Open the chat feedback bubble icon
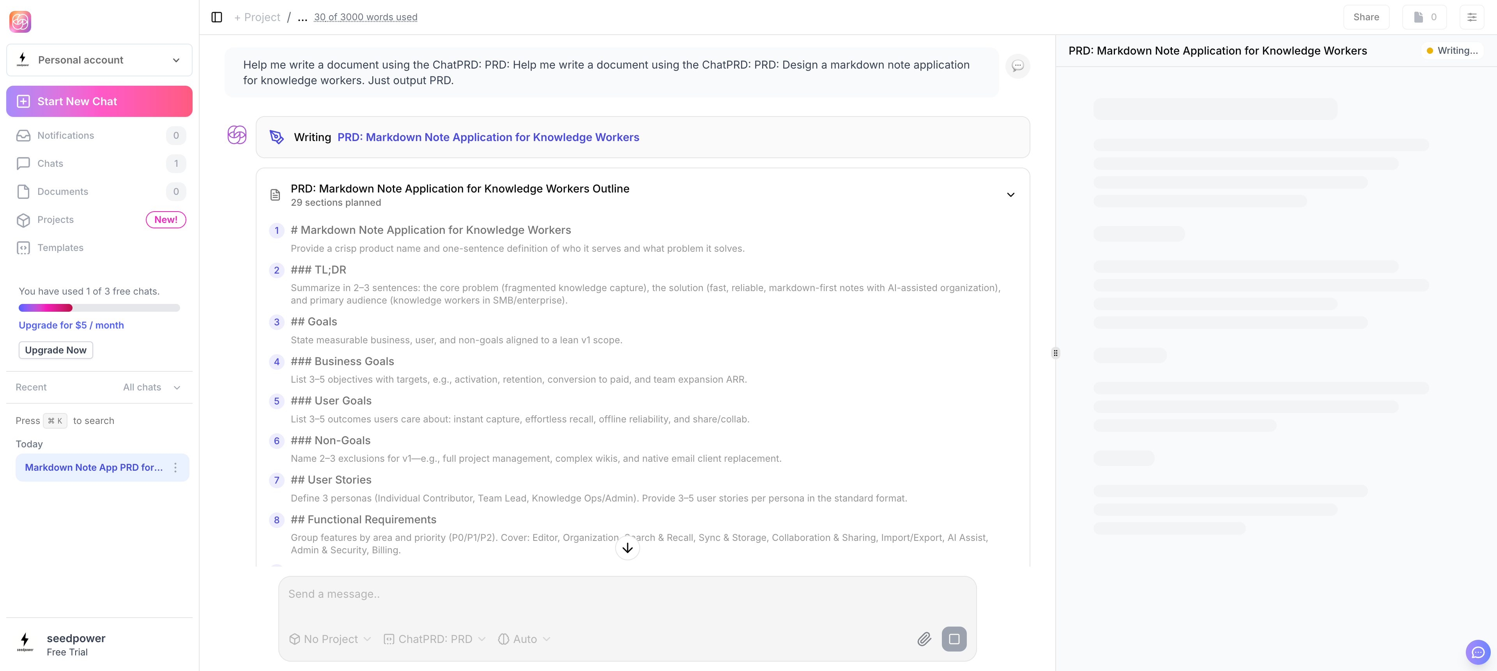1497x671 pixels. click(x=1017, y=65)
